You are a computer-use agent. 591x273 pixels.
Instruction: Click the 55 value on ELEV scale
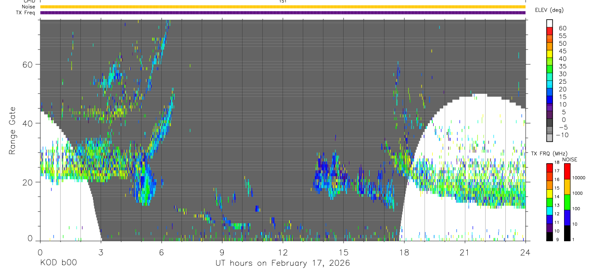pos(563,36)
